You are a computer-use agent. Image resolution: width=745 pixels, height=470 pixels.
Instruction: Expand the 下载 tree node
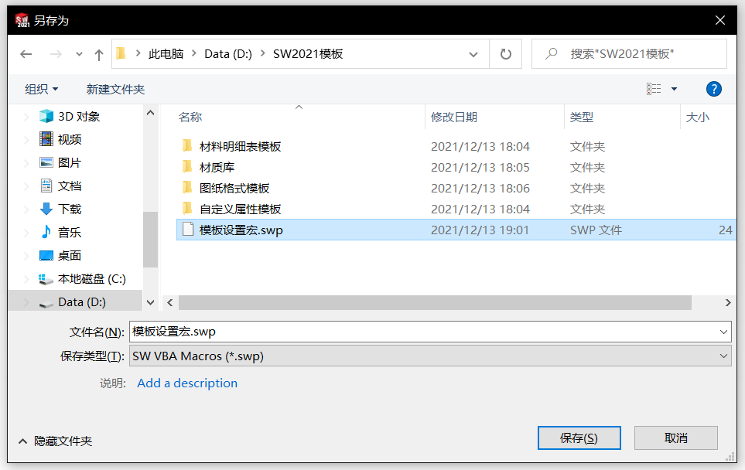click(x=26, y=209)
